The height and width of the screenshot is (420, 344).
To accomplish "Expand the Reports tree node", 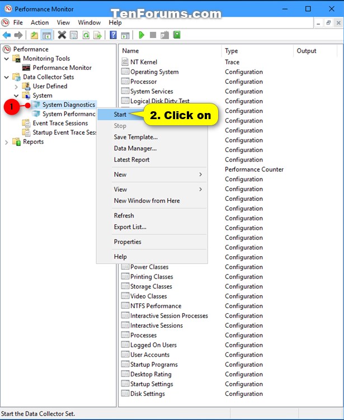I will 7,142.
